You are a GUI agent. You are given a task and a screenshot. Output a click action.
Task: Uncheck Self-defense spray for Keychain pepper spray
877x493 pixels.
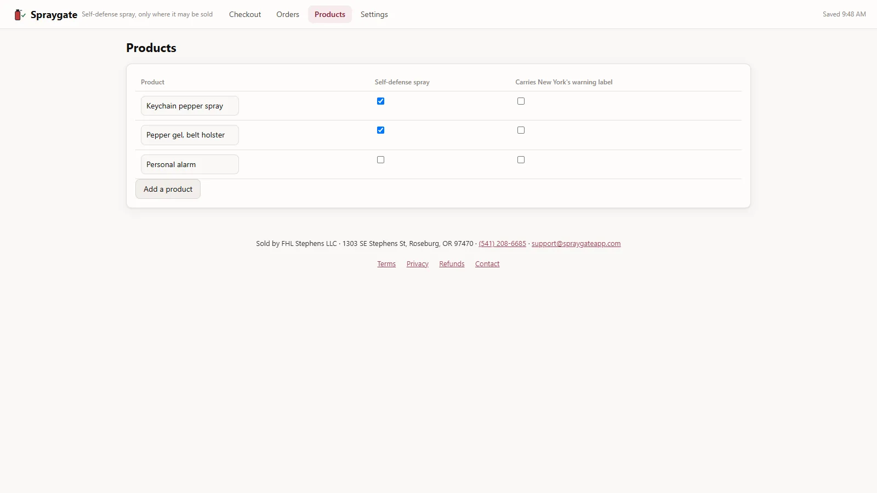[380, 101]
